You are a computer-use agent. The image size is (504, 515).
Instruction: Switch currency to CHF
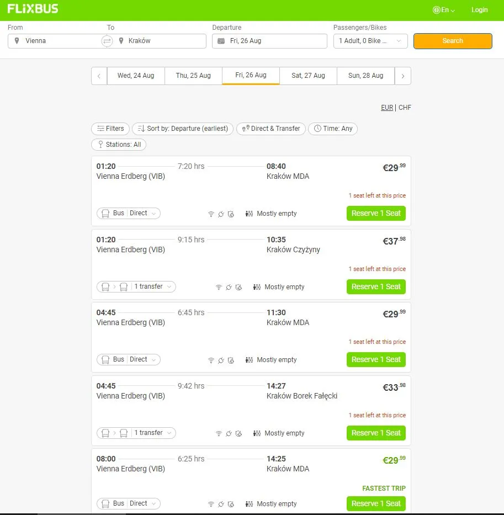point(405,108)
